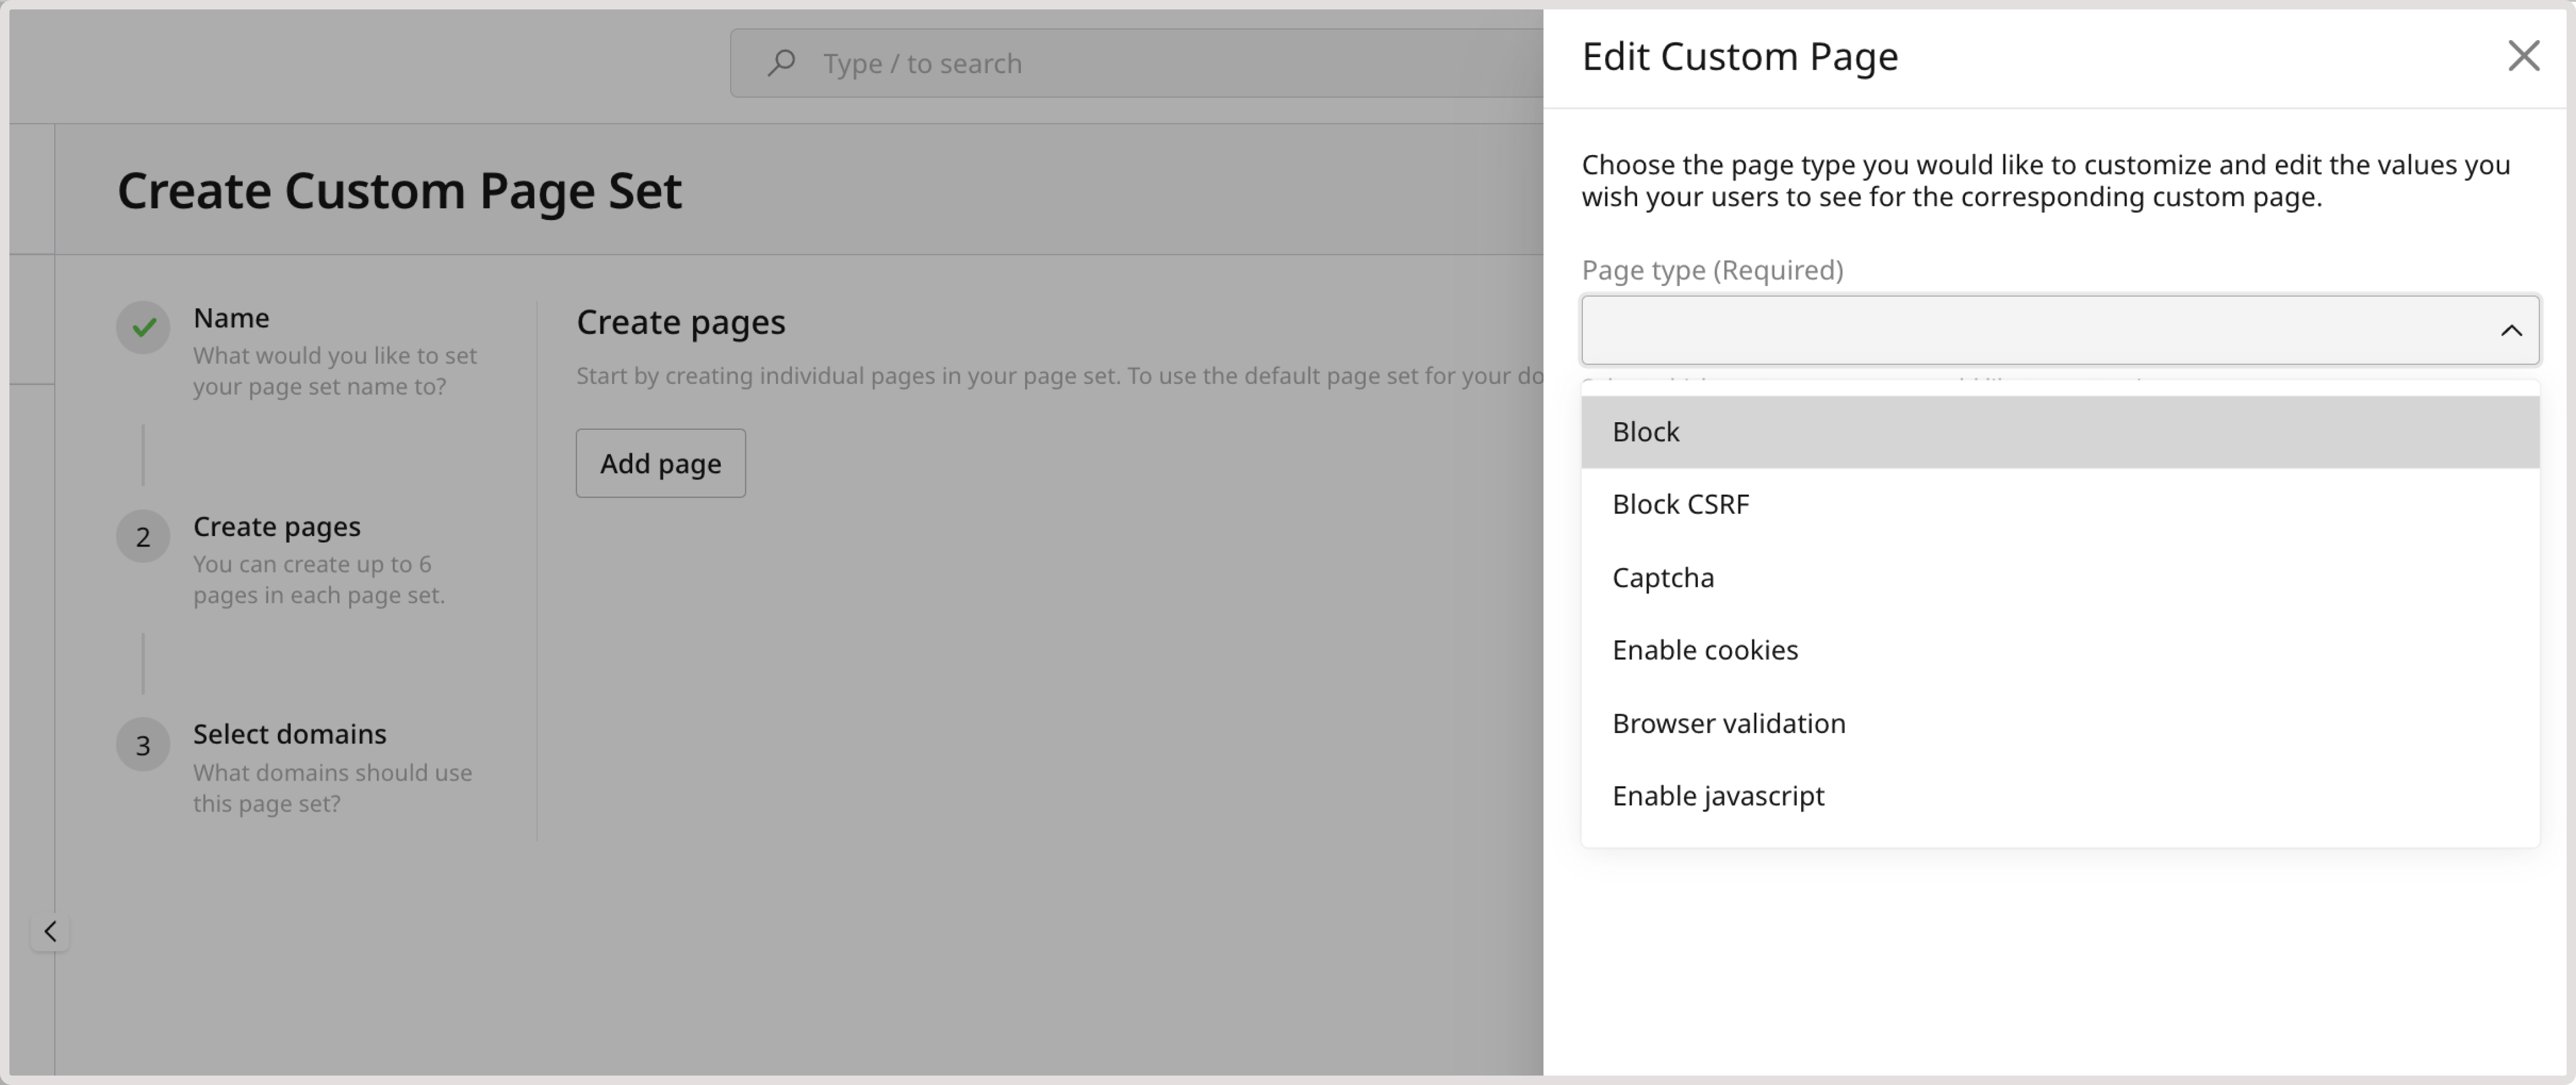This screenshot has height=1085, width=2576.
Task: Close the Edit Custom Page panel
Action: [2524, 56]
